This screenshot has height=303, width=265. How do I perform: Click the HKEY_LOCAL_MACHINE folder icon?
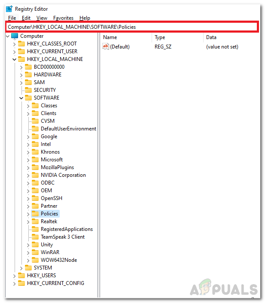coord(21,59)
